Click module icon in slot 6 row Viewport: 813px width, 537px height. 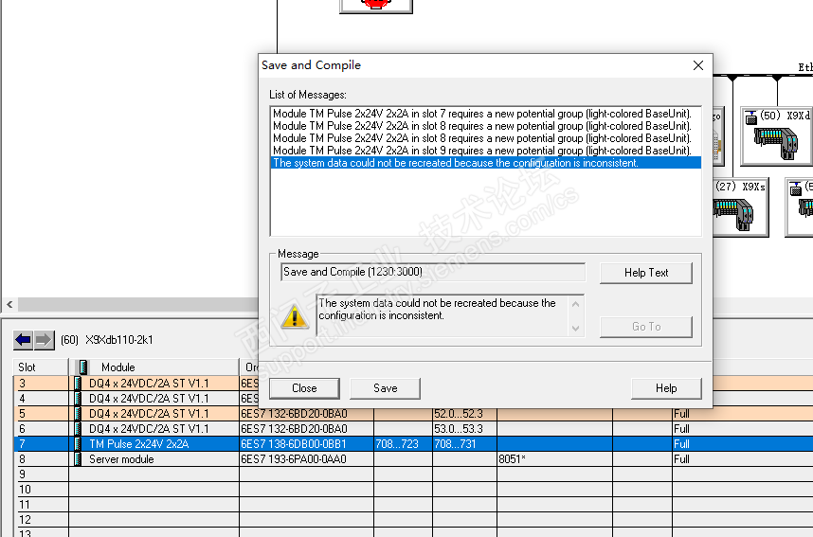78,429
